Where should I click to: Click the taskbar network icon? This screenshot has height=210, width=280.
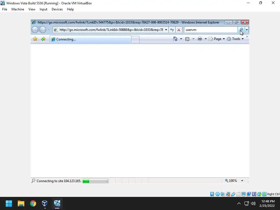pos(247,203)
